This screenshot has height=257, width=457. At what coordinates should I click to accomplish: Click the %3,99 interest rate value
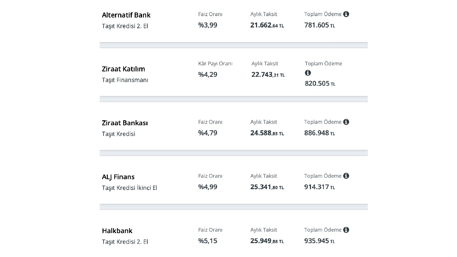click(208, 25)
